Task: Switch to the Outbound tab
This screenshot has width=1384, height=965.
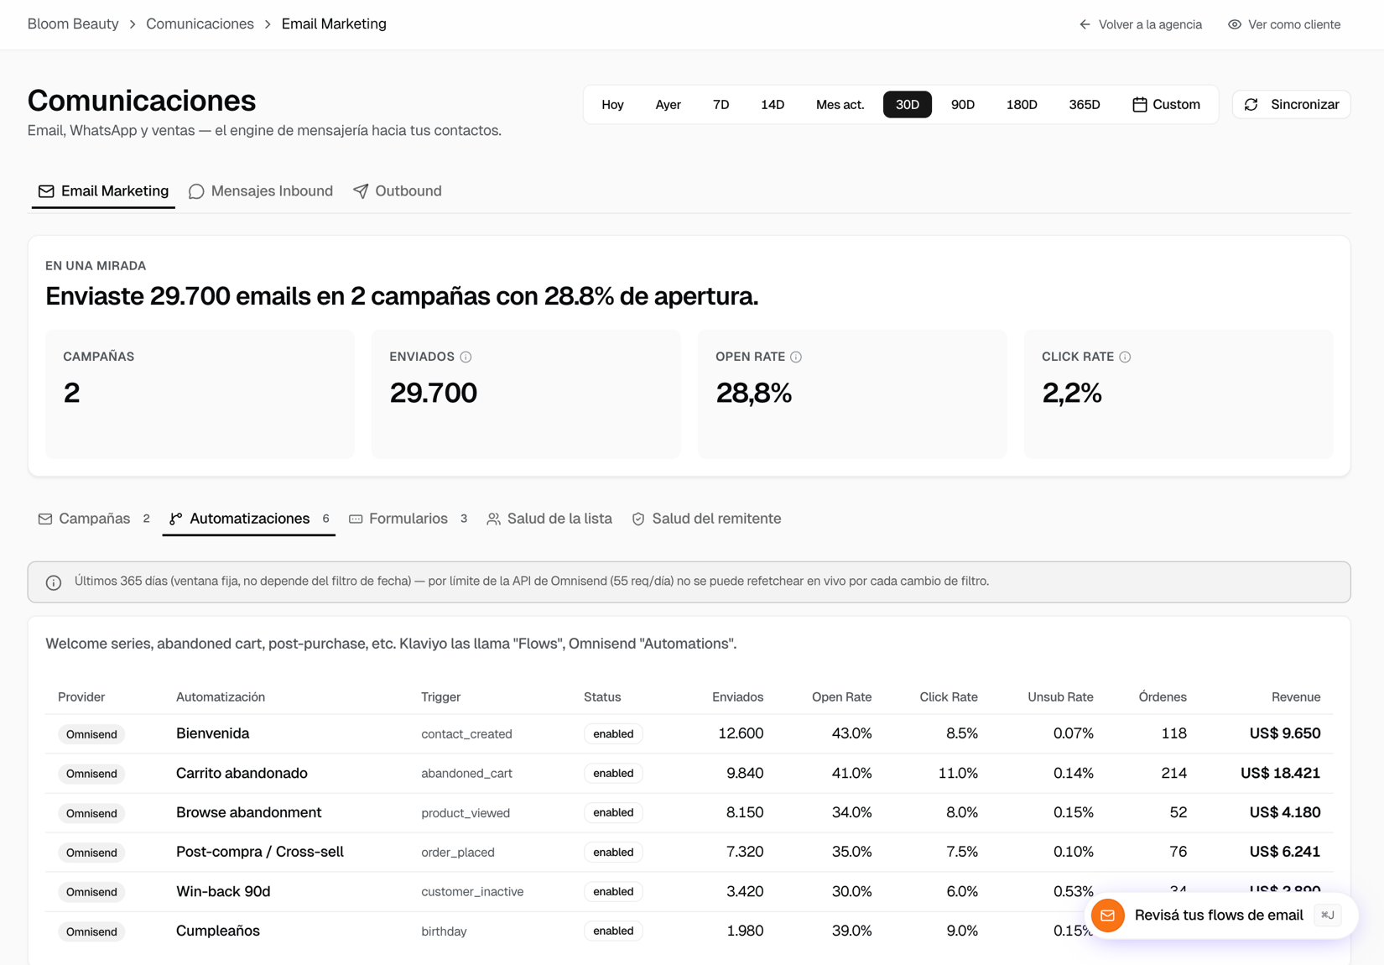Action: click(x=398, y=191)
